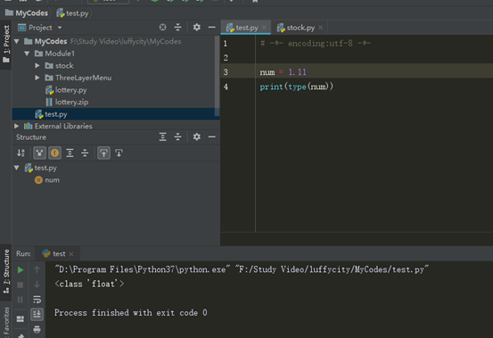
Task: Click the down stack trace arrow
Action: tap(37, 284)
